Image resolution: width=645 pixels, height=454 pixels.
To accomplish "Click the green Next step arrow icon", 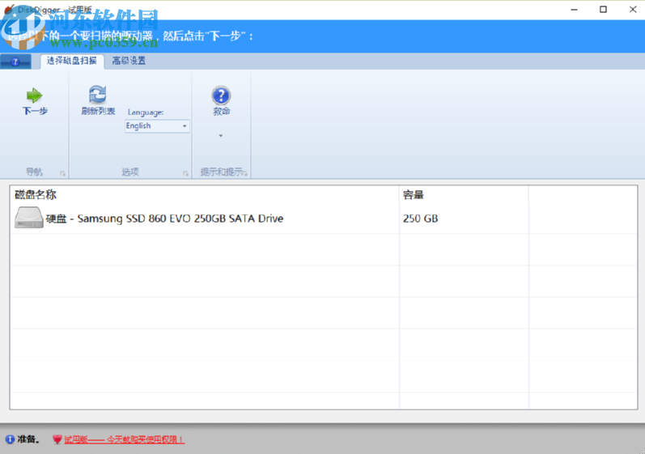I will (x=34, y=95).
